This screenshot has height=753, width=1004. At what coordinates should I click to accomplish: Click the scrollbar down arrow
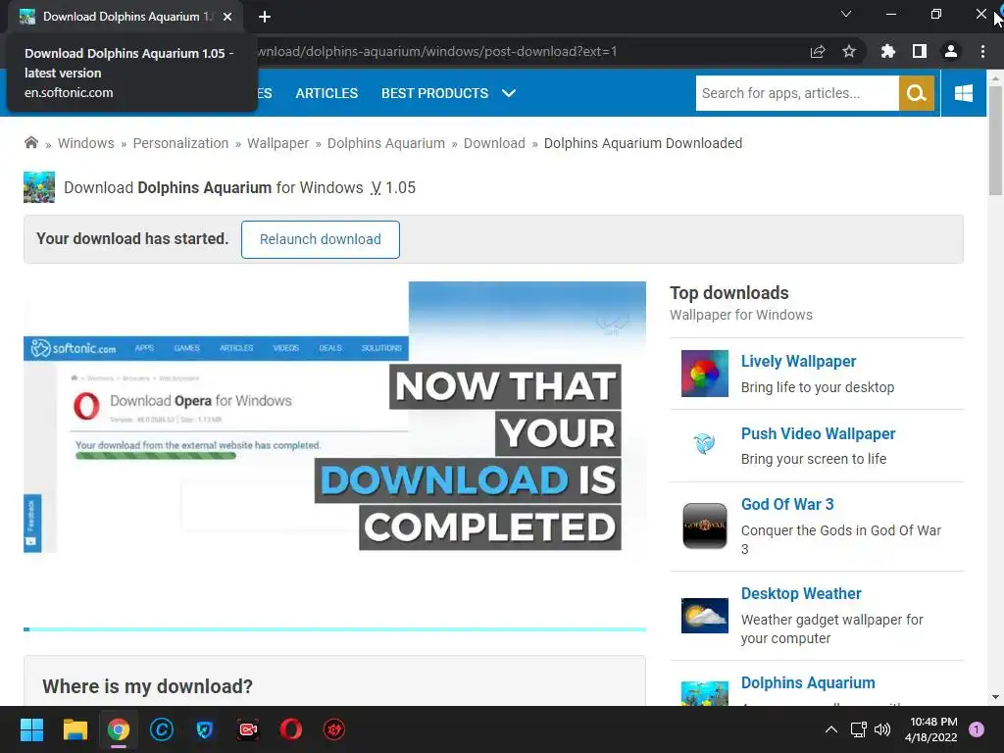tap(995, 697)
